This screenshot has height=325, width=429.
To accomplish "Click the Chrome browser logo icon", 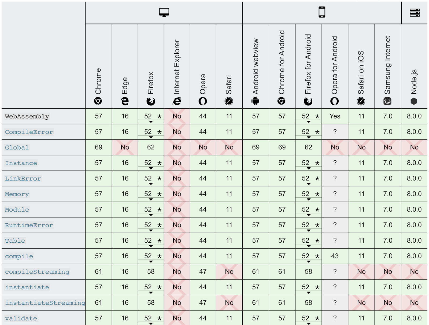I will pos(98,101).
